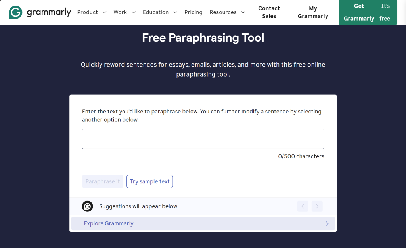Click the Paraphrase it button
The image size is (406, 248).
click(102, 181)
